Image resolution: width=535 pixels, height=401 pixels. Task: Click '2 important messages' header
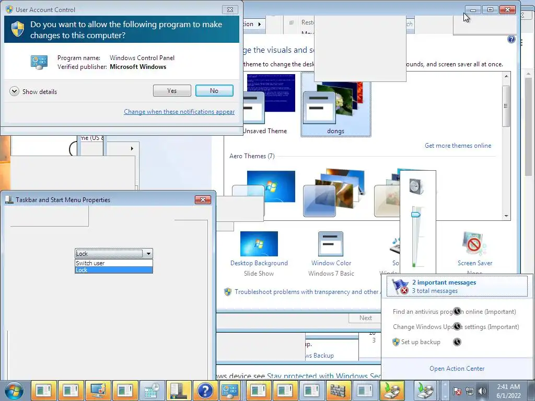(444, 282)
